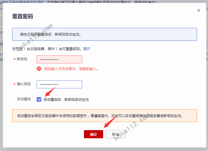Viewport: 208px width, 151px height.
Task: Click the orange warning text about 自动重启会导致云服务器
Action: click(100, 116)
